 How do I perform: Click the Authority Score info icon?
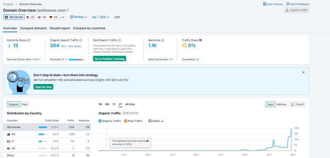pyautogui.click(x=29, y=40)
